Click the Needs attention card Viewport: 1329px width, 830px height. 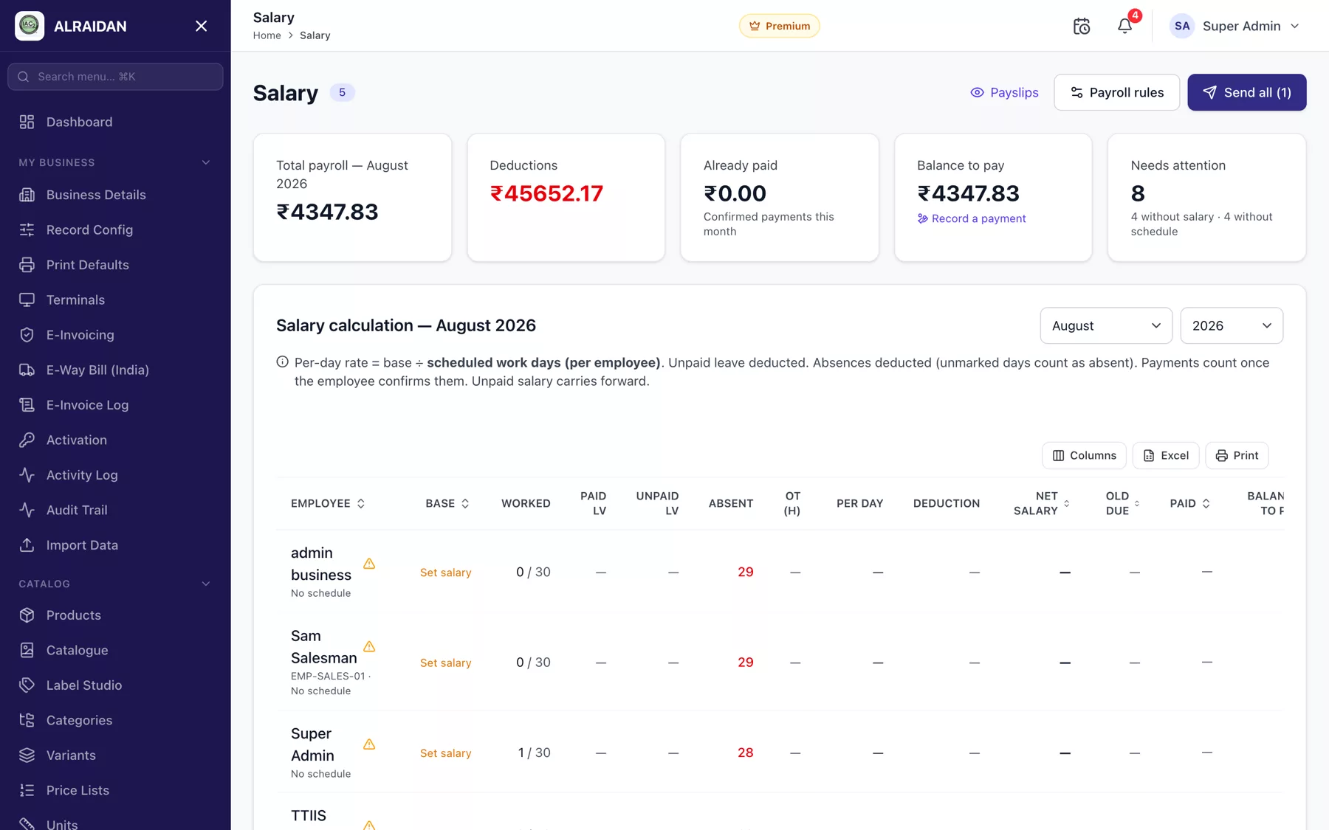pos(1206,198)
